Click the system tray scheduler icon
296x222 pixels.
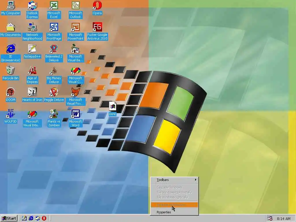click(270, 219)
